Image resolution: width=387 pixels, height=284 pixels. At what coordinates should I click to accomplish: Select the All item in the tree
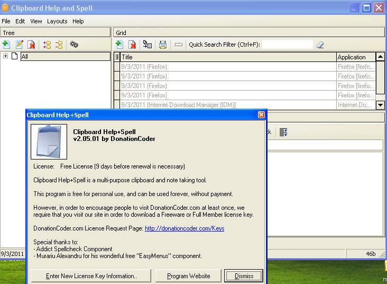[66, 56]
